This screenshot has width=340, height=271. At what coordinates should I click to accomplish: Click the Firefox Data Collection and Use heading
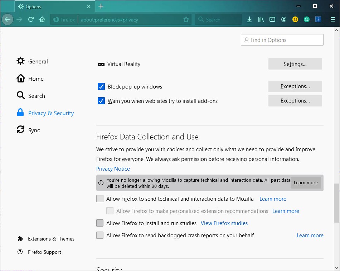[147, 137]
